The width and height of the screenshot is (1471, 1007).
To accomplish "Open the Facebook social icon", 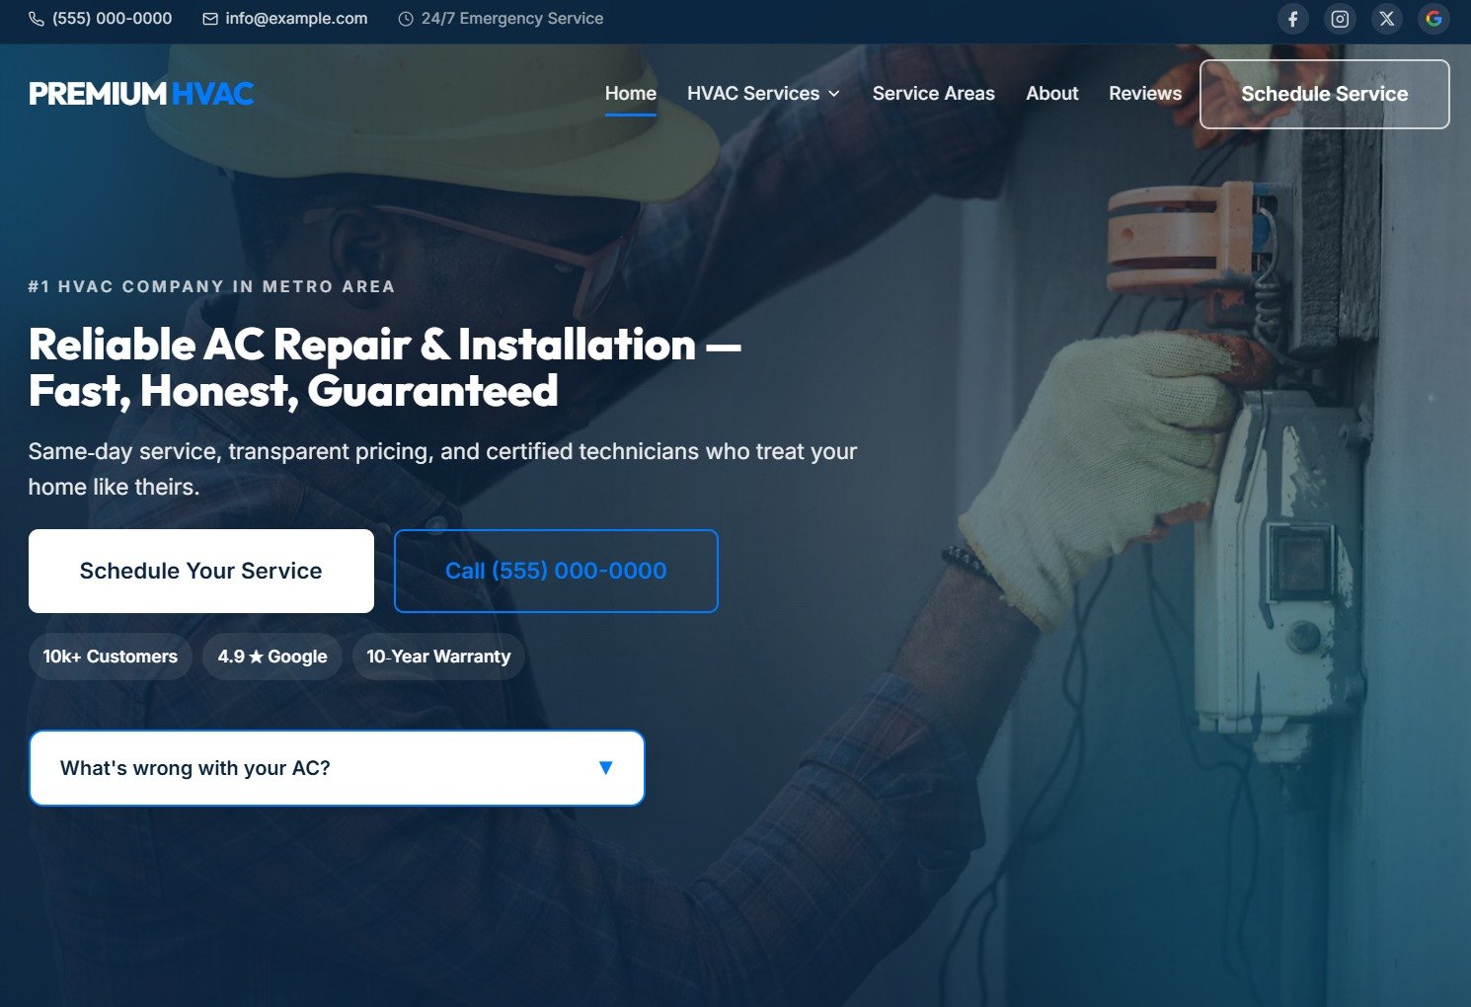I will [1292, 19].
